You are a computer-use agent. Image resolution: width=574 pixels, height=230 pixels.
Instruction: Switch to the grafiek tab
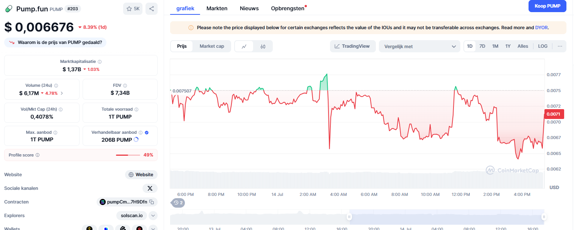pos(185,8)
